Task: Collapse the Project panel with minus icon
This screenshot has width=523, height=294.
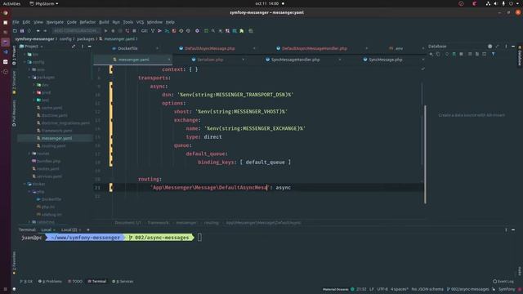Action: 89,47
